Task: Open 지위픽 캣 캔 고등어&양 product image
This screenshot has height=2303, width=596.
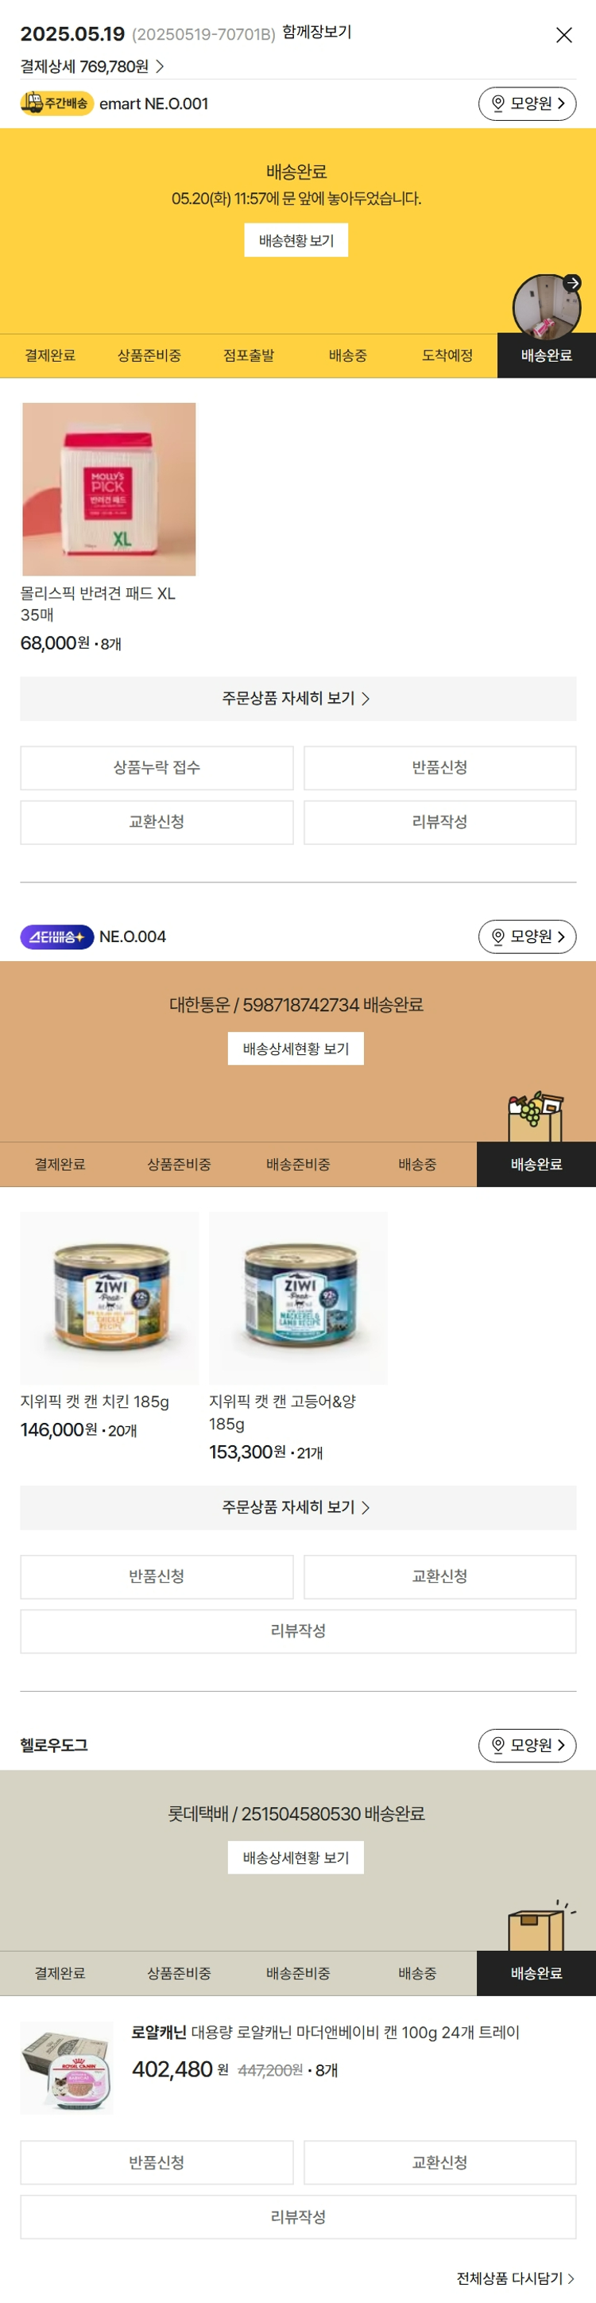Action: (x=299, y=1297)
